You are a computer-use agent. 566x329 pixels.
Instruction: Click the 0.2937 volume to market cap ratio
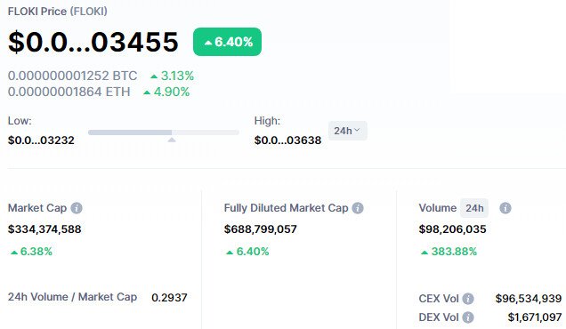click(x=169, y=298)
